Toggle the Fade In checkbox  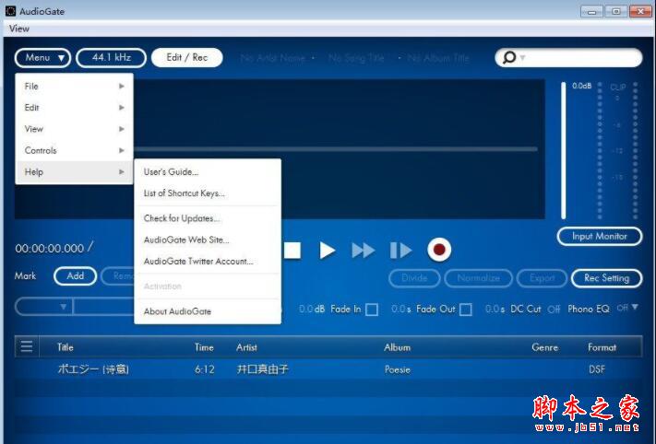[x=372, y=310]
